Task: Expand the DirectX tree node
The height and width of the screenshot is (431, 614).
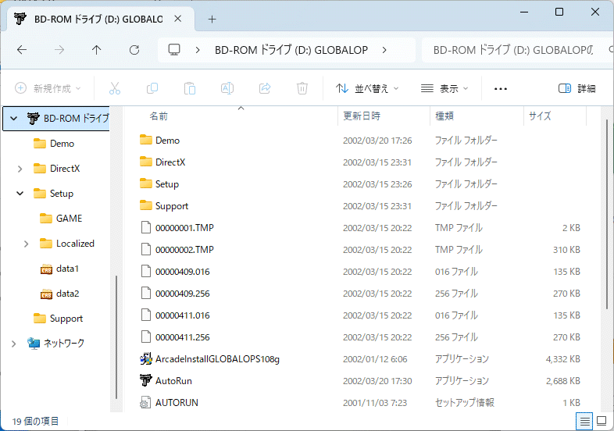Action: (x=20, y=169)
